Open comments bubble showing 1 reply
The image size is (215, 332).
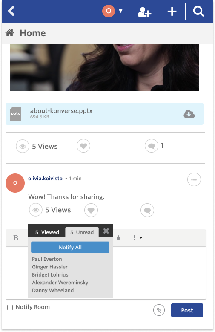[x=152, y=146]
